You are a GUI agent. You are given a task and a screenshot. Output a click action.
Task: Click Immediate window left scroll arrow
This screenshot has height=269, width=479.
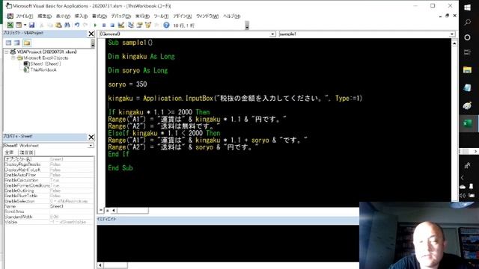100,265
